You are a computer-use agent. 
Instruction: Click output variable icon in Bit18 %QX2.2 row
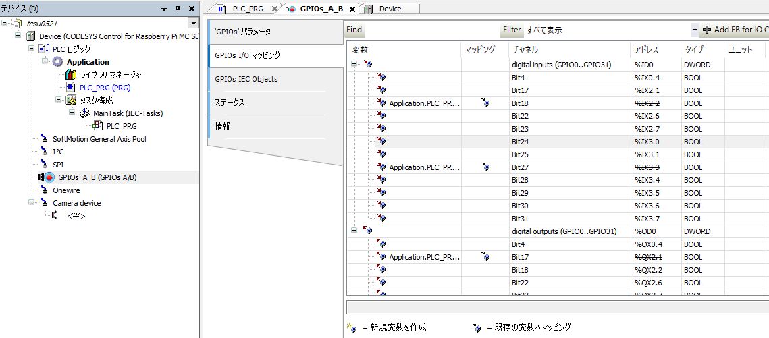point(381,269)
